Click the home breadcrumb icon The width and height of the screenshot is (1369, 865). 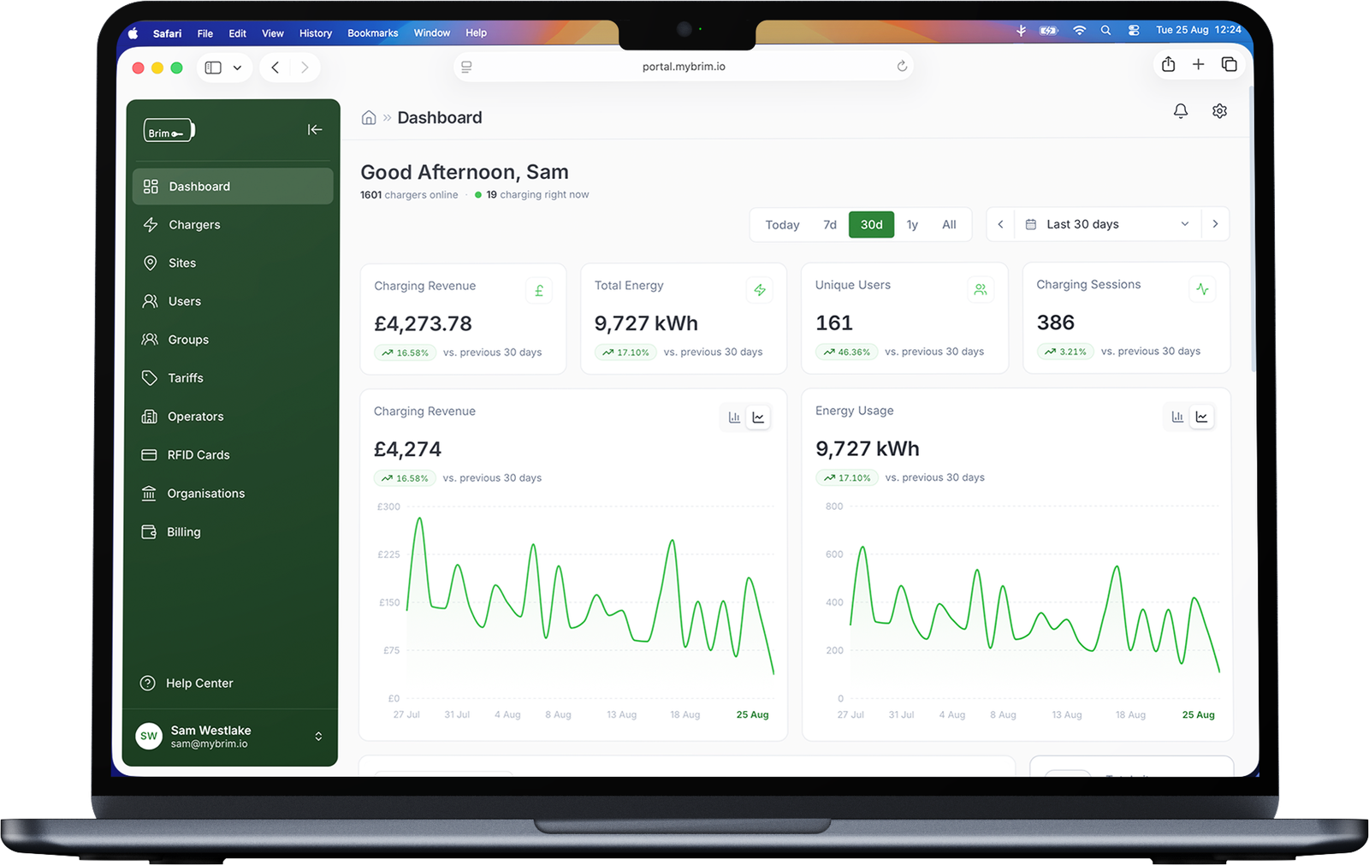point(369,118)
